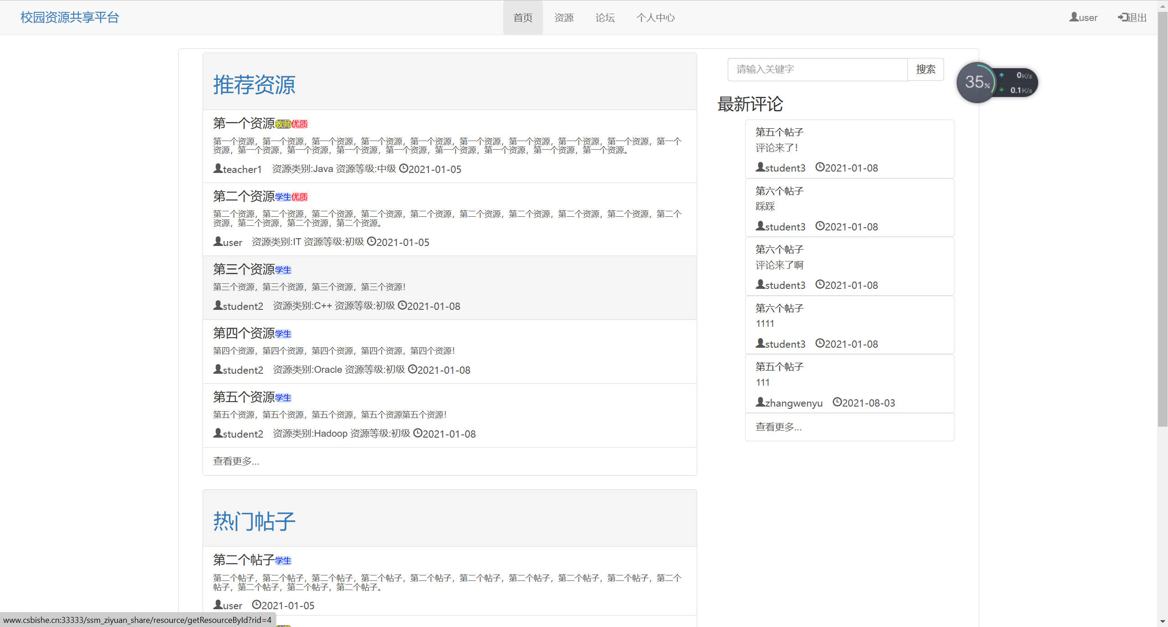The width and height of the screenshot is (1168, 627).
Task: Select the 首页 tab
Action: pyautogui.click(x=523, y=17)
